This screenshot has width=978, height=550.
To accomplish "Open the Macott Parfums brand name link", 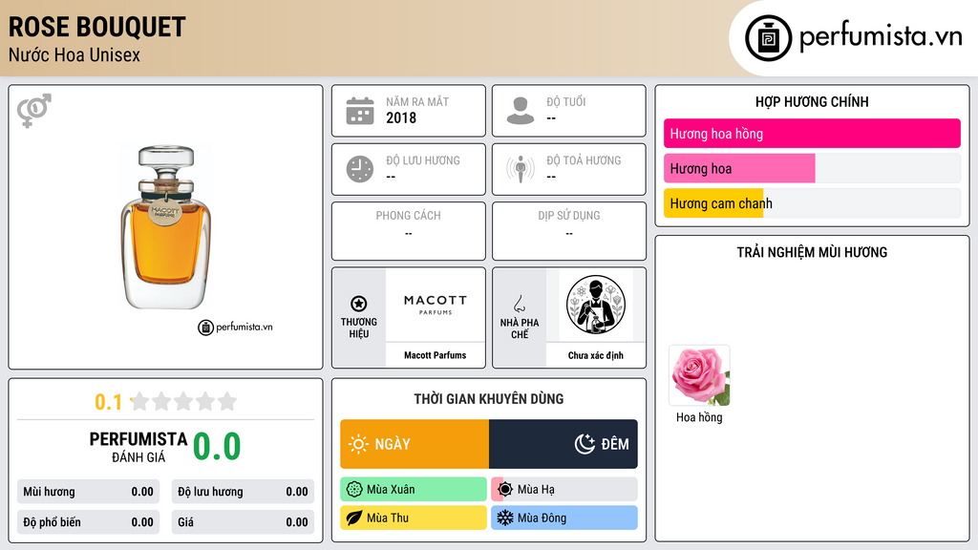I will click(436, 355).
